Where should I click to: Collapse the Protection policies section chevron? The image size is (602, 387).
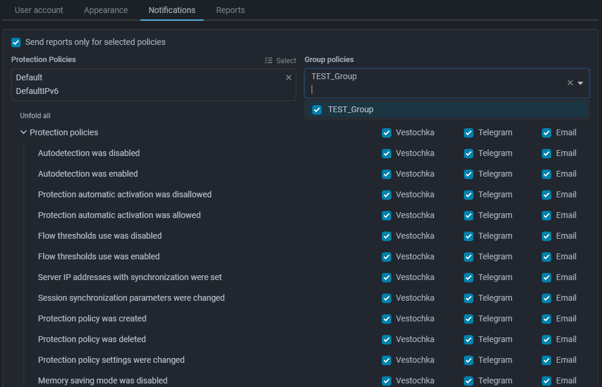24,132
